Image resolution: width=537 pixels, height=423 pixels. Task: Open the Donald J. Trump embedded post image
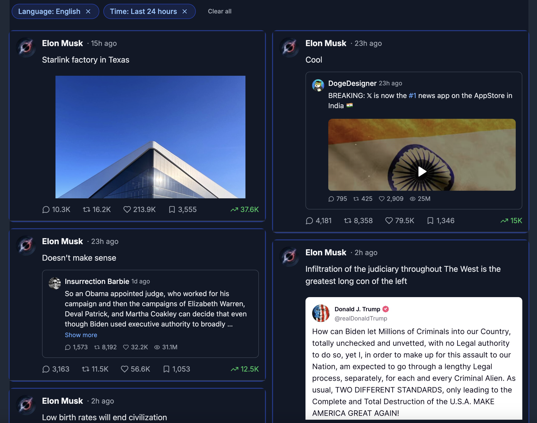[414, 358]
